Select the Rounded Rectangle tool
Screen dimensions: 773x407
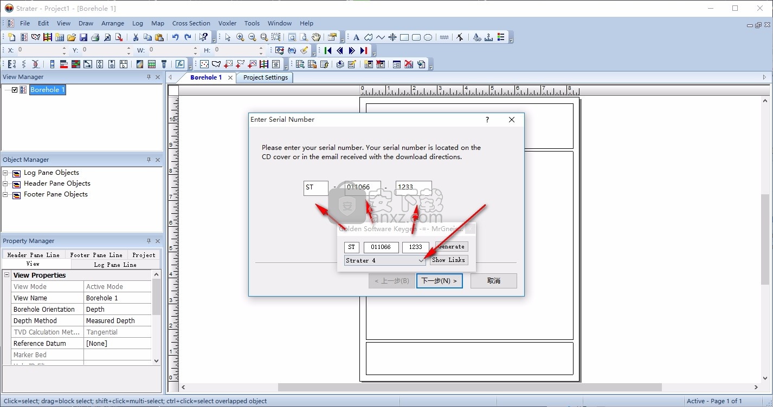[416, 37]
